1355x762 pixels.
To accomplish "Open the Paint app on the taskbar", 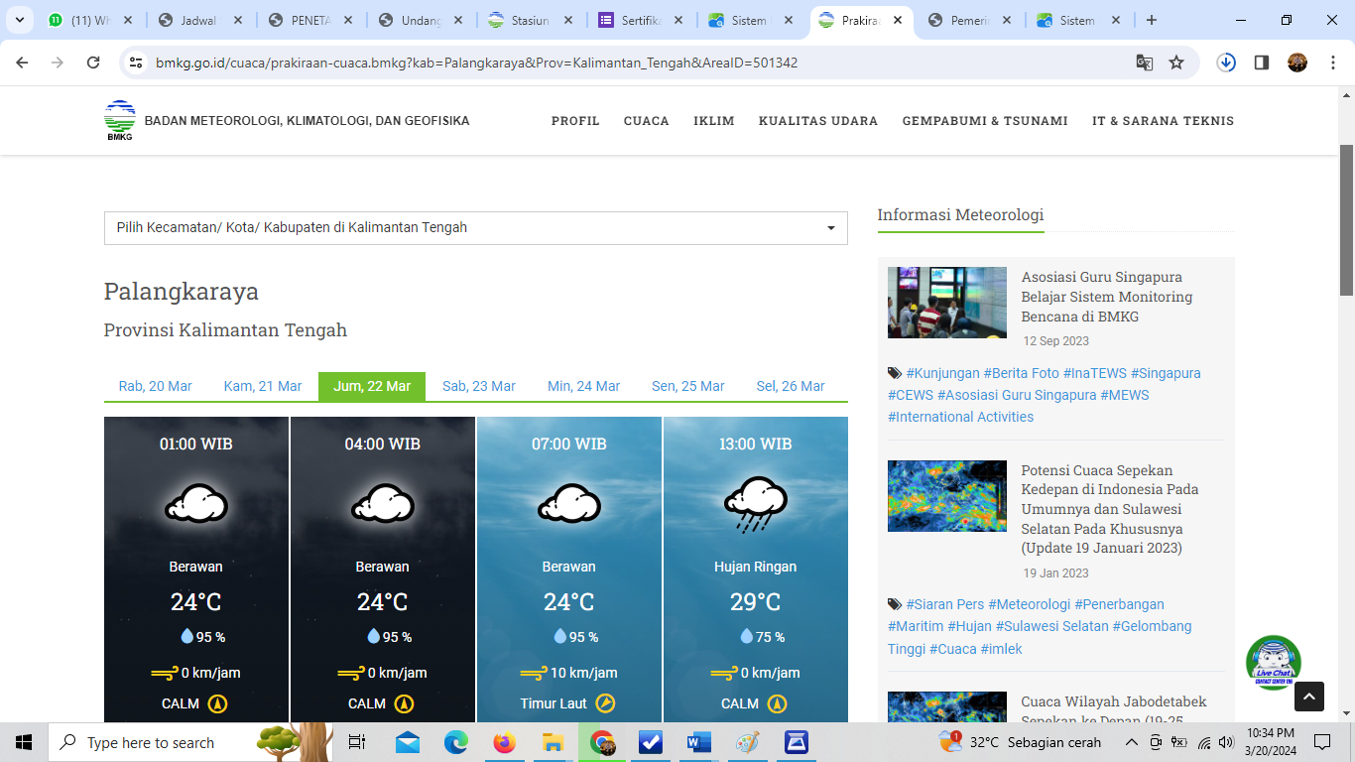I will point(747,742).
